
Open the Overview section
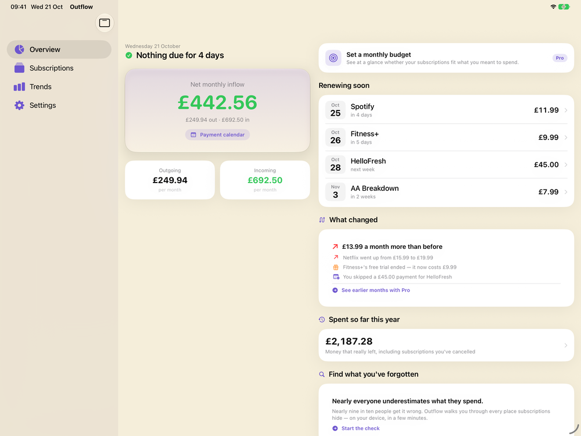(x=59, y=49)
